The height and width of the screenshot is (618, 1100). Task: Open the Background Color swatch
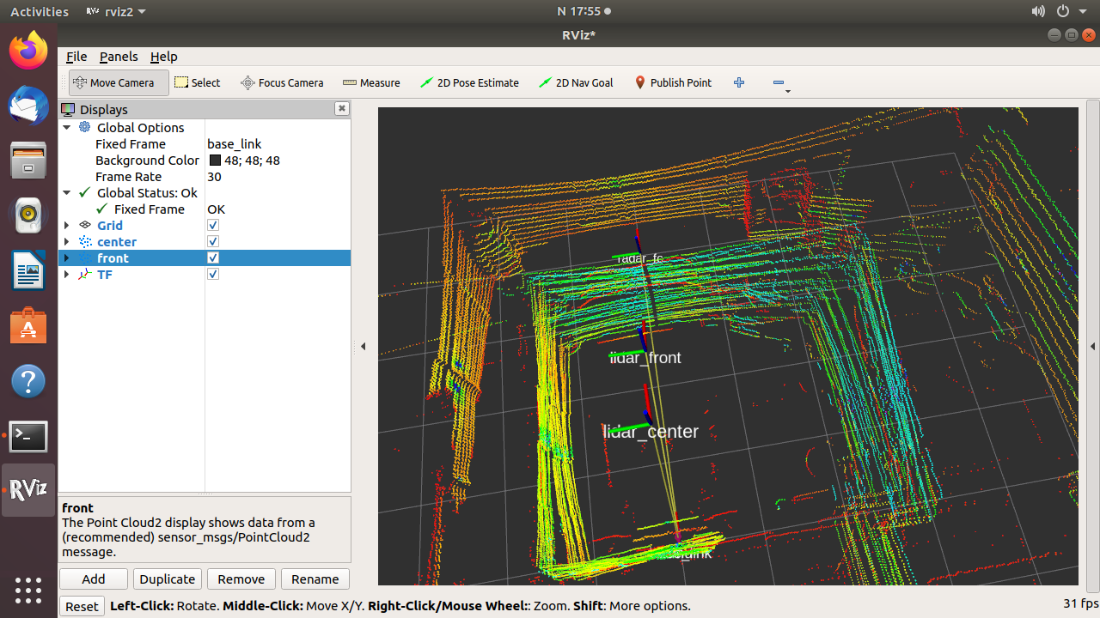(x=216, y=160)
